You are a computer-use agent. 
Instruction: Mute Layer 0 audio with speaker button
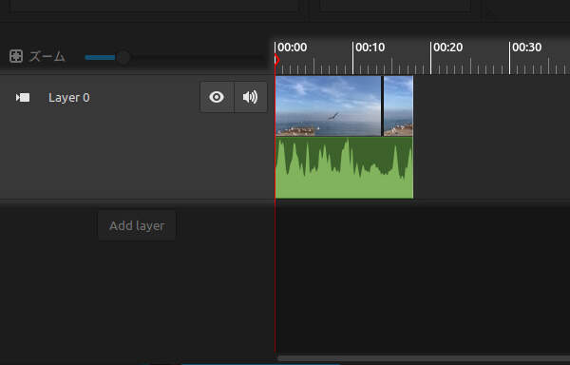point(251,97)
